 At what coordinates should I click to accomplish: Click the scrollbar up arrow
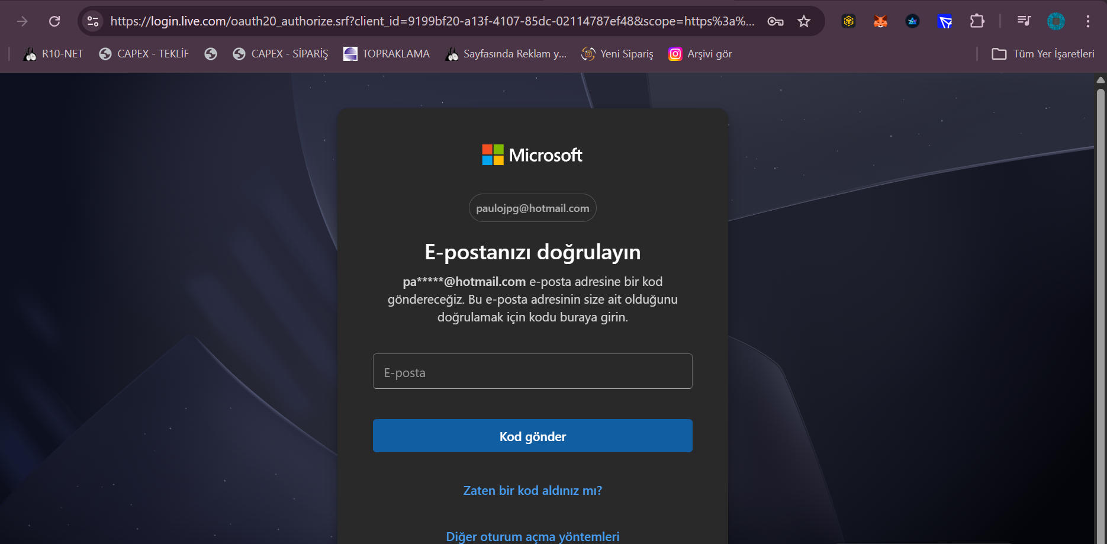[1101, 80]
